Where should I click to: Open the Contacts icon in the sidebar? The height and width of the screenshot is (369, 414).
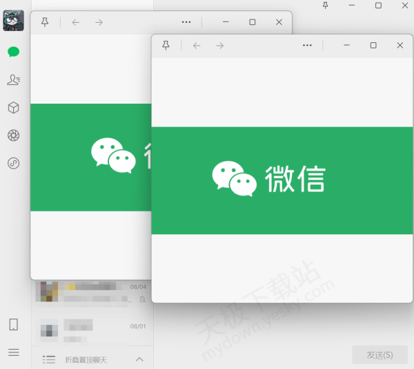point(13,80)
